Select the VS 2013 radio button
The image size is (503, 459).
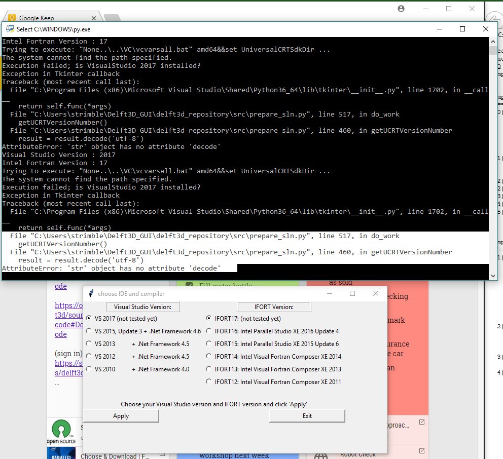89,343
